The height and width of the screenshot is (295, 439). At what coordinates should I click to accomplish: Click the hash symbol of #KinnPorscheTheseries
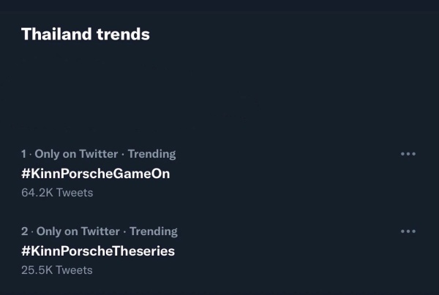point(26,251)
